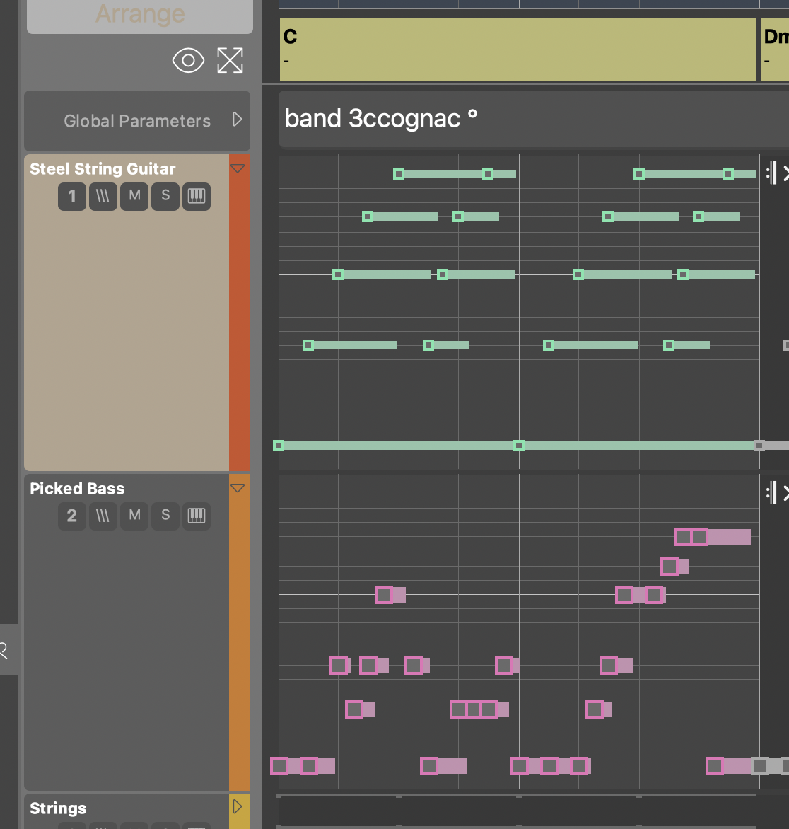Mute the Steel String Guitar track
Viewport: 789px width, 829px height.
pyautogui.click(x=134, y=196)
